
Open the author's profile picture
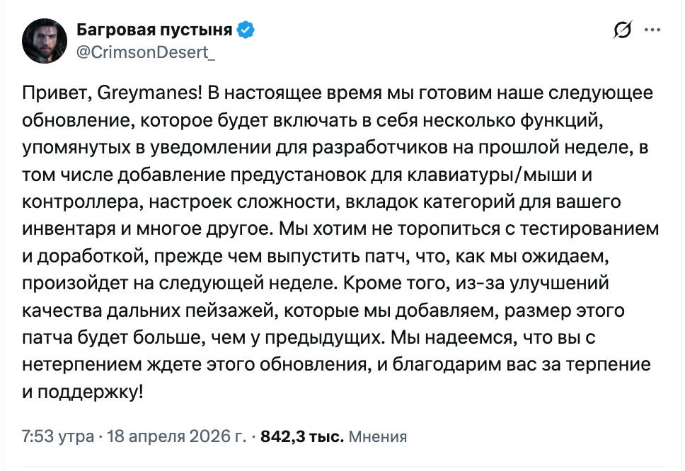click(44, 40)
